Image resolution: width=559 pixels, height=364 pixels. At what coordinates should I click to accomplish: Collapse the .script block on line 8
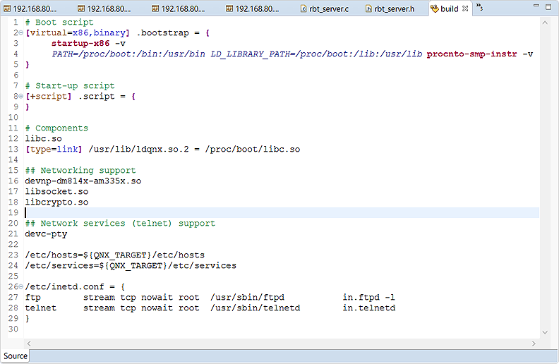(20, 97)
